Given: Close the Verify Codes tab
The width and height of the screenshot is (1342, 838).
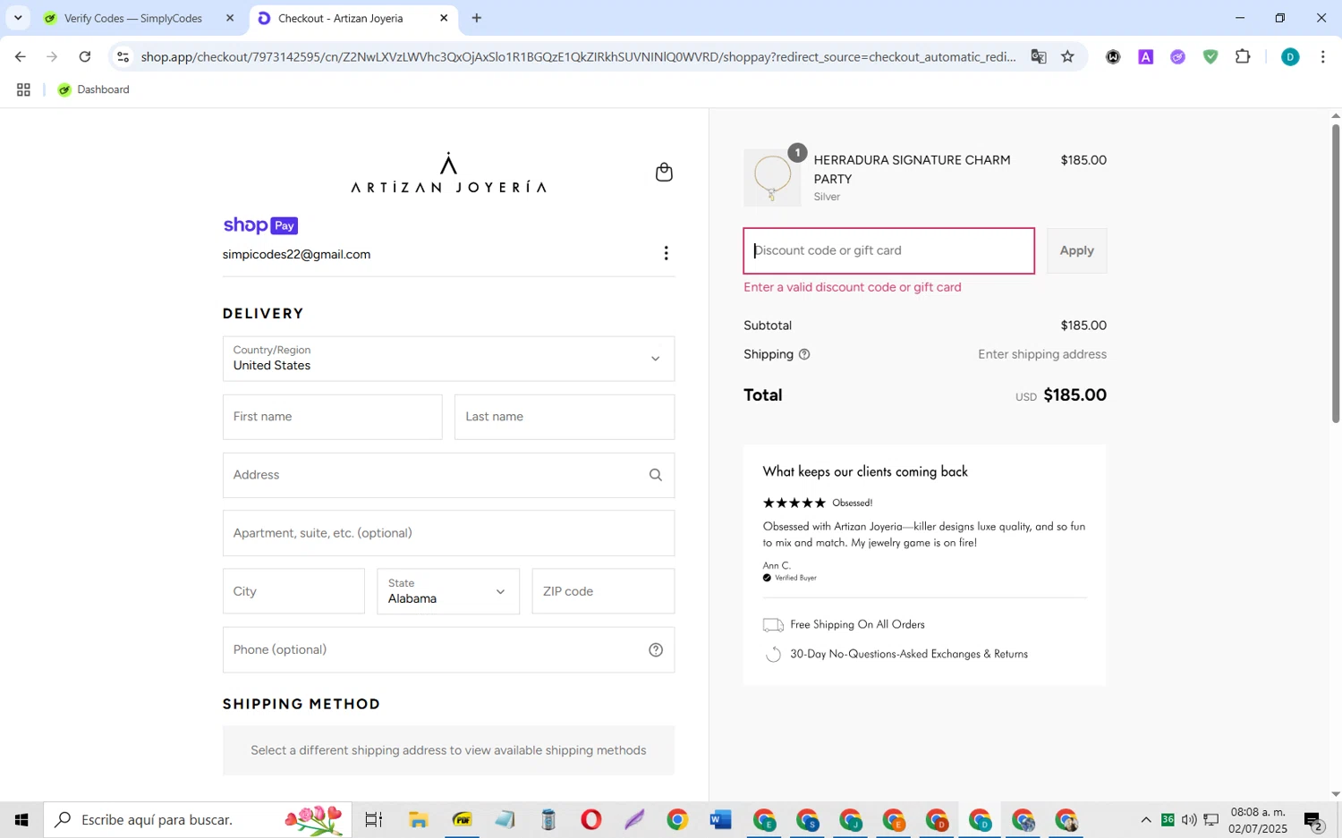Looking at the screenshot, I should (x=230, y=18).
